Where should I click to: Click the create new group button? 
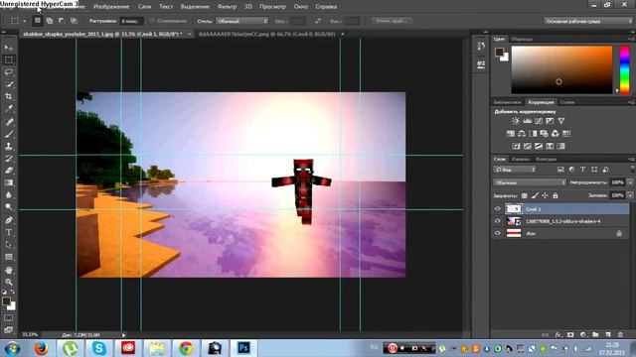pyautogui.click(x=595, y=335)
